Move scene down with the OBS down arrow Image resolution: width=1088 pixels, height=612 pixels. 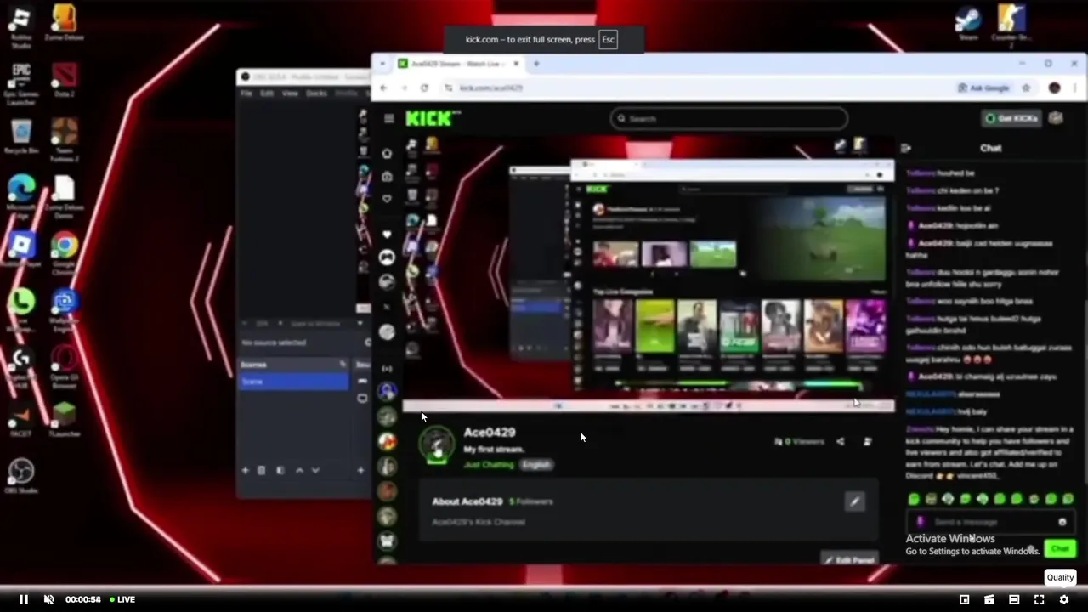point(315,470)
